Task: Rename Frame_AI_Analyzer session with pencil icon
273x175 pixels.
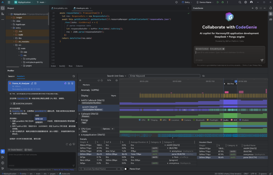Action: 32,83
